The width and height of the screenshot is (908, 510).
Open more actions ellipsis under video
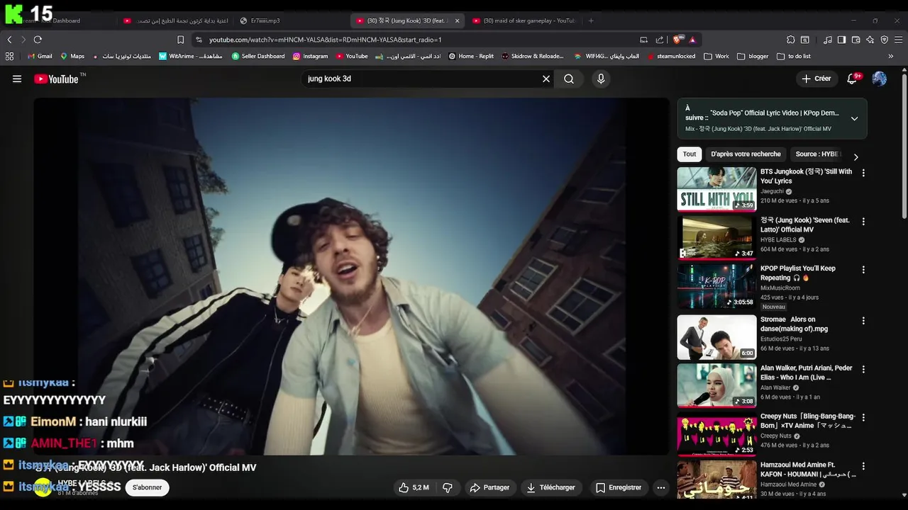tap(661, 487)
